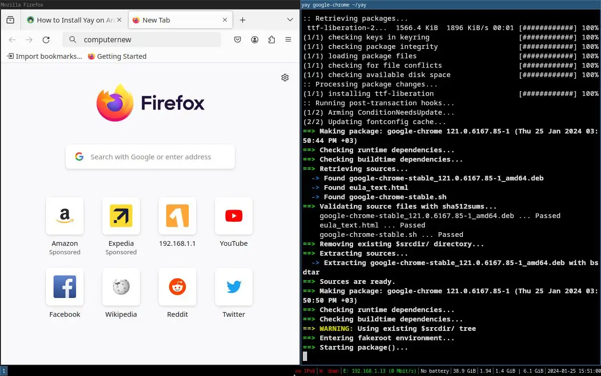Click the W: down wireless status
Viewport: 601px width, 376px height.
(329, 371)
